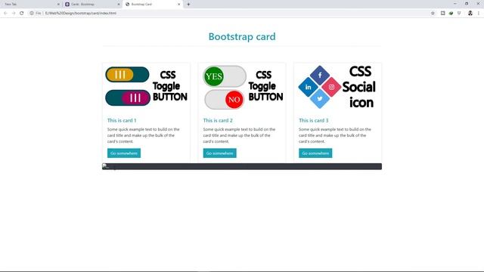Toggle the green YES switch
The height and width of the screenshot is (272, 484).
pos(225,76)
